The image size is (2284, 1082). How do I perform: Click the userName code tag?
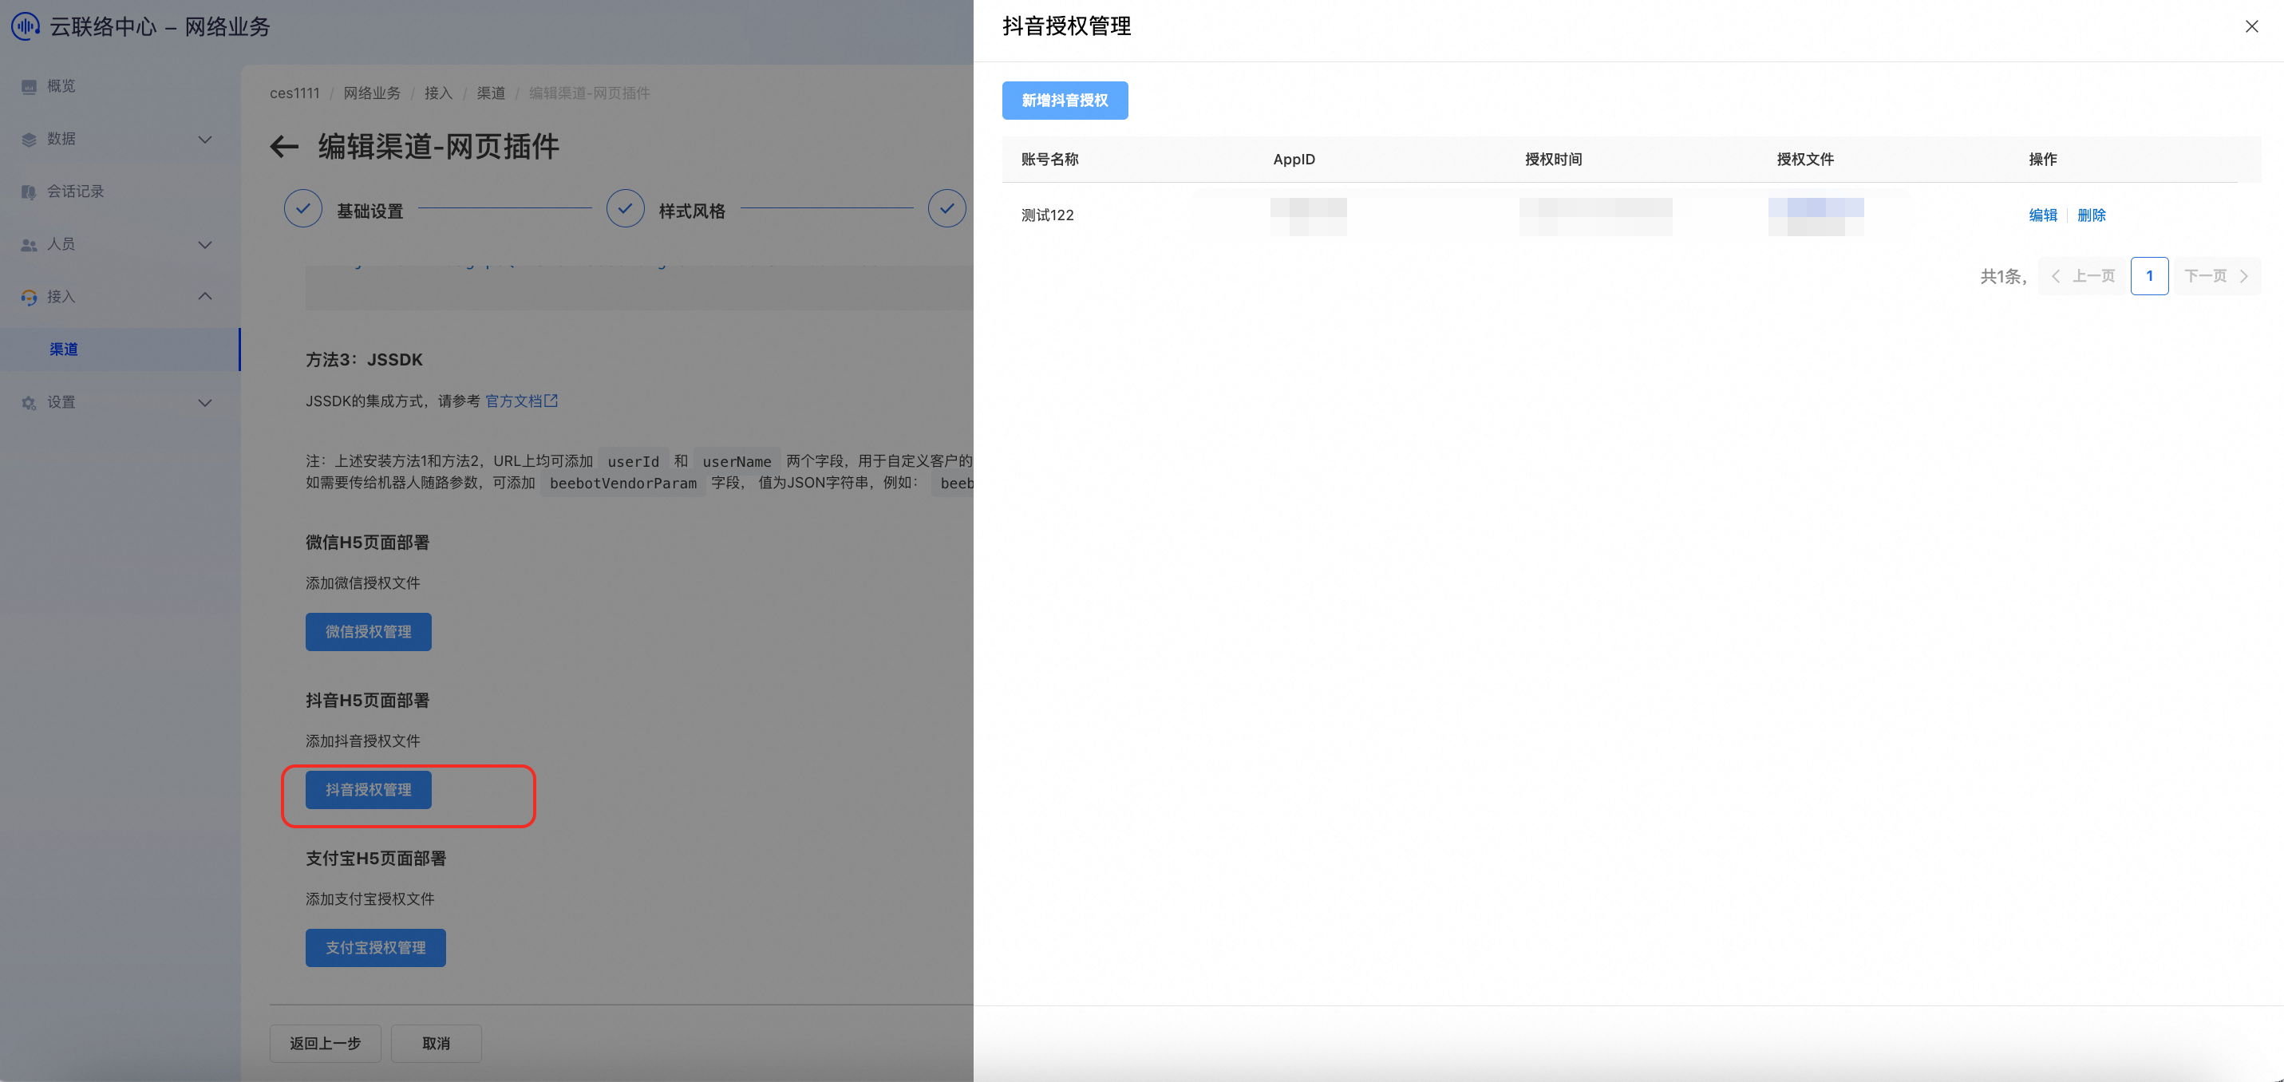[x=737, y=461]
